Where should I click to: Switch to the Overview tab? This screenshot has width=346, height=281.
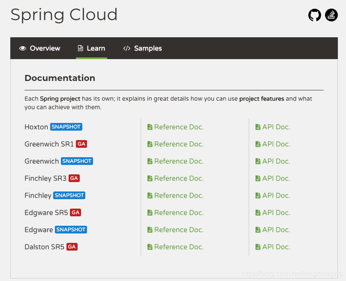click(40, 48)
